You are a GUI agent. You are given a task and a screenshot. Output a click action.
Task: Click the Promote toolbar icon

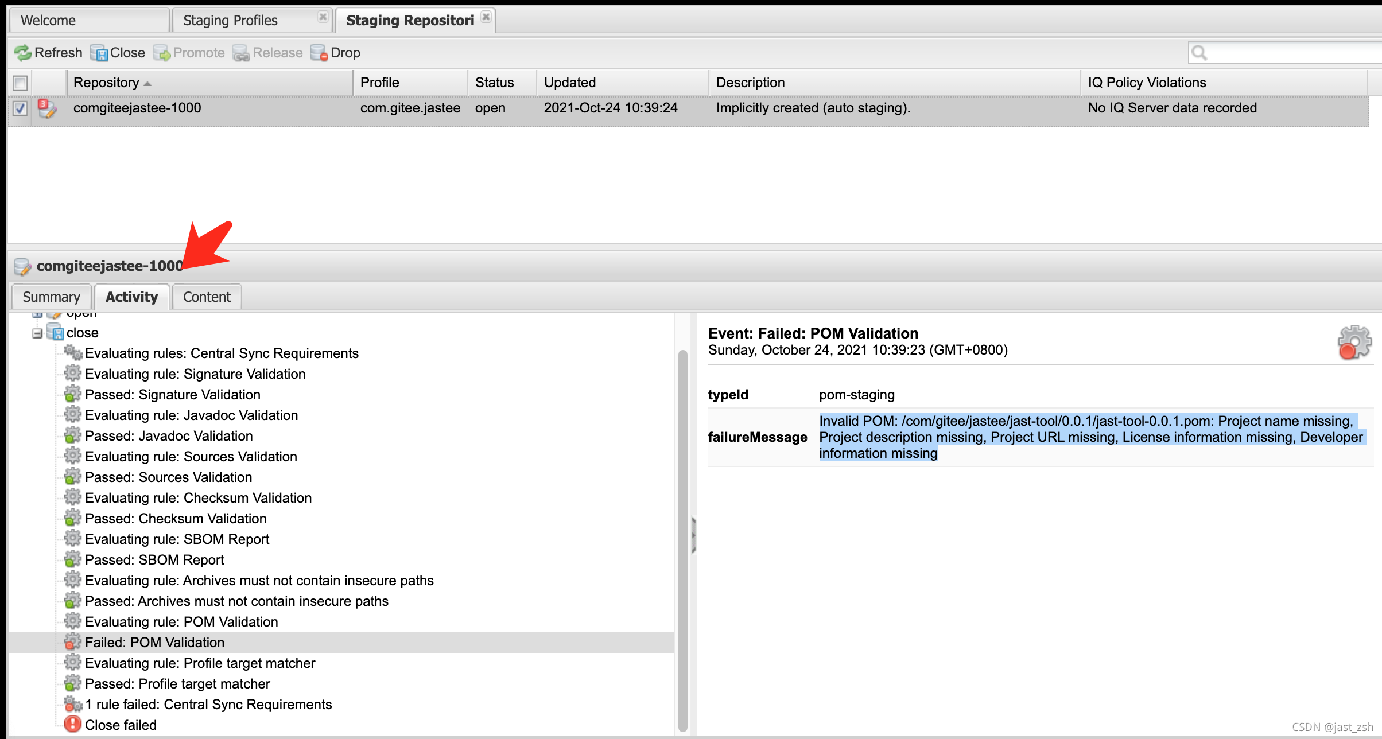pos(162,53)
